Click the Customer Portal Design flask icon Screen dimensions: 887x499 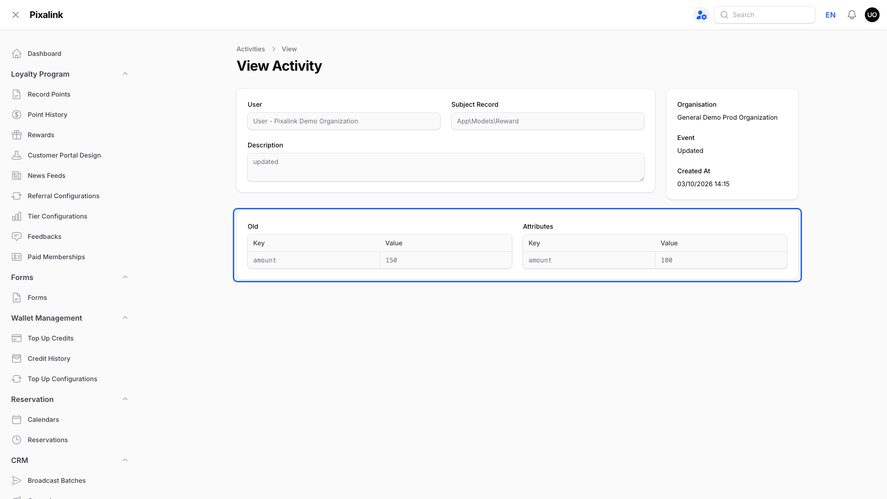click(17, 155)
